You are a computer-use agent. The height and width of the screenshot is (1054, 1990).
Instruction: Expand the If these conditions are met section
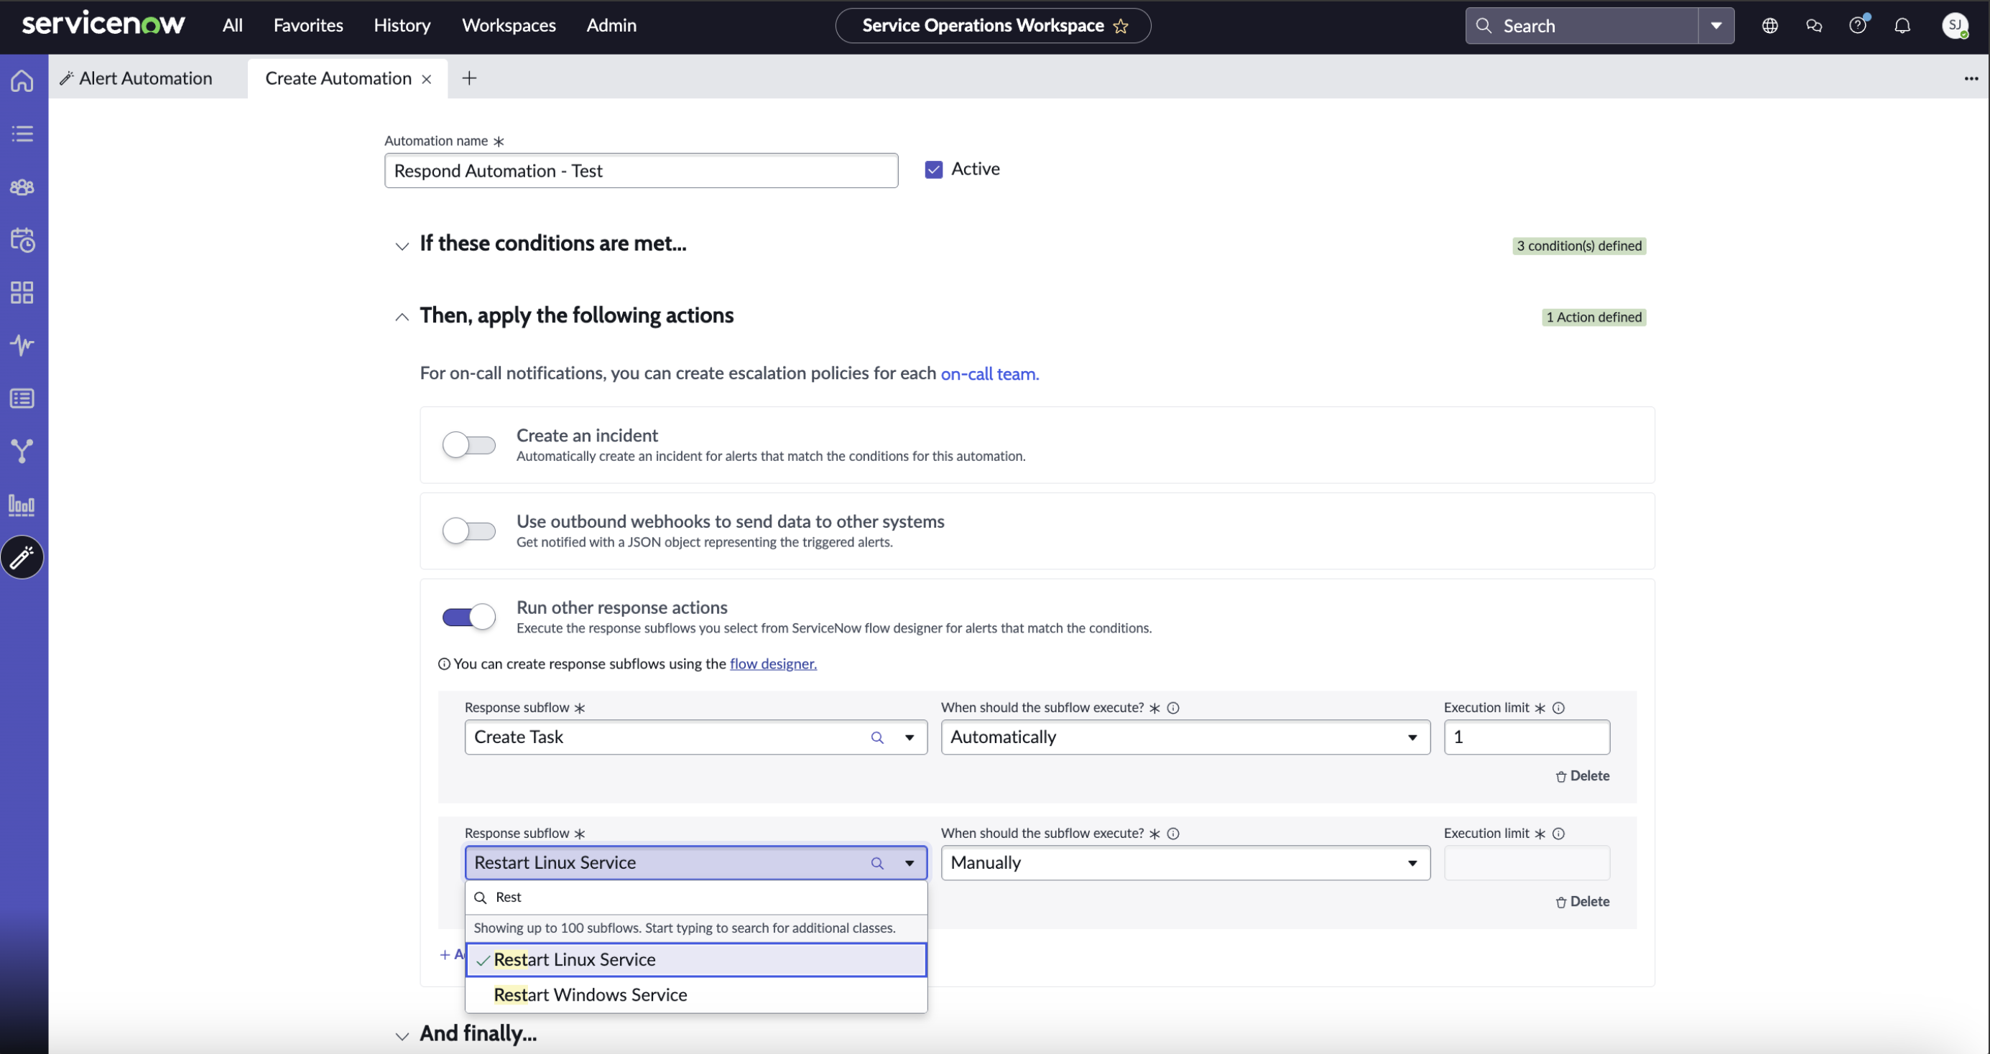pyautogui.click(x=402, y=246)
